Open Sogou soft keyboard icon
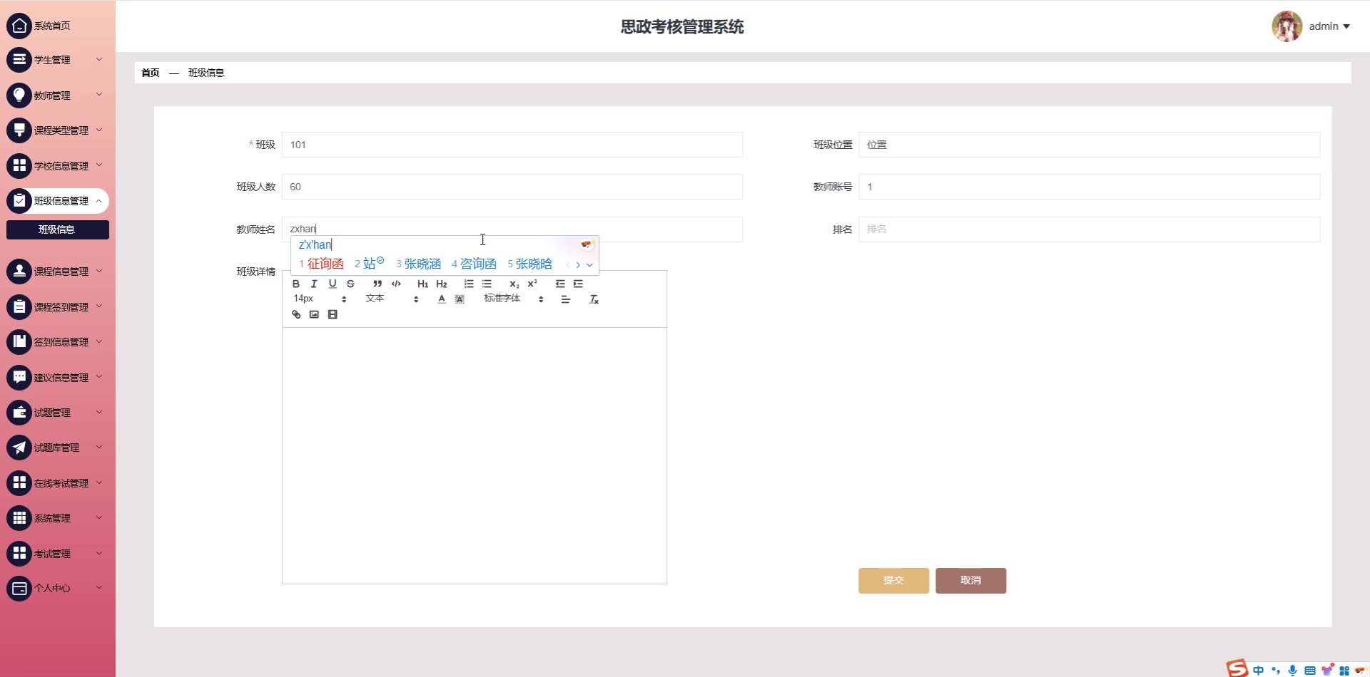The image size is (1370, 677). (1310, 670)
